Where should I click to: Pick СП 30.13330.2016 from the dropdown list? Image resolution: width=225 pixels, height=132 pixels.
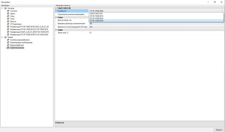[96, 18]
